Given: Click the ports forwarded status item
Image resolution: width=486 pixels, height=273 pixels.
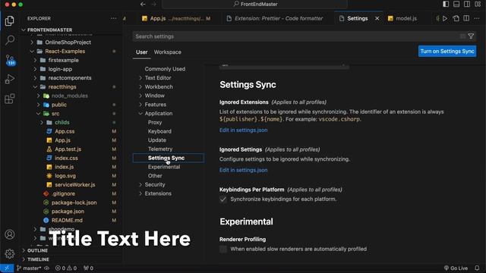Looking at the screenshot, I should 88,268.
